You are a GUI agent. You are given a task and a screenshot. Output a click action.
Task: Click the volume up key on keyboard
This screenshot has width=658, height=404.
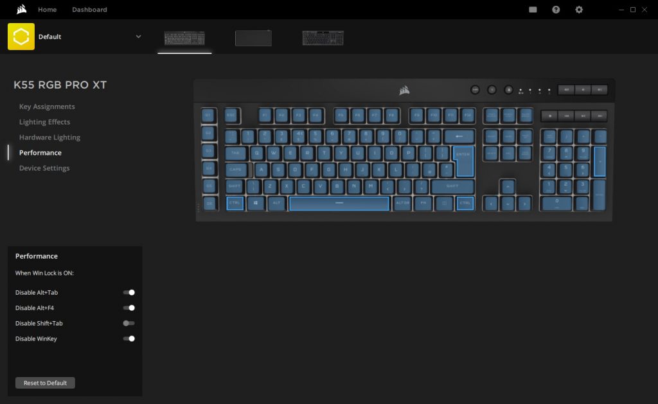600,89
